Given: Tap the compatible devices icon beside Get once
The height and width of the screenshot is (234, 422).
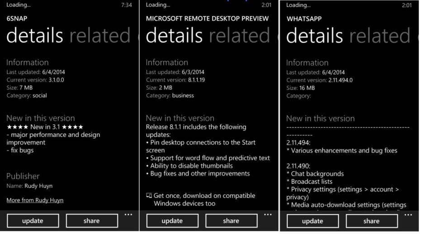Looking at the screenshot, I should (149, 195).
